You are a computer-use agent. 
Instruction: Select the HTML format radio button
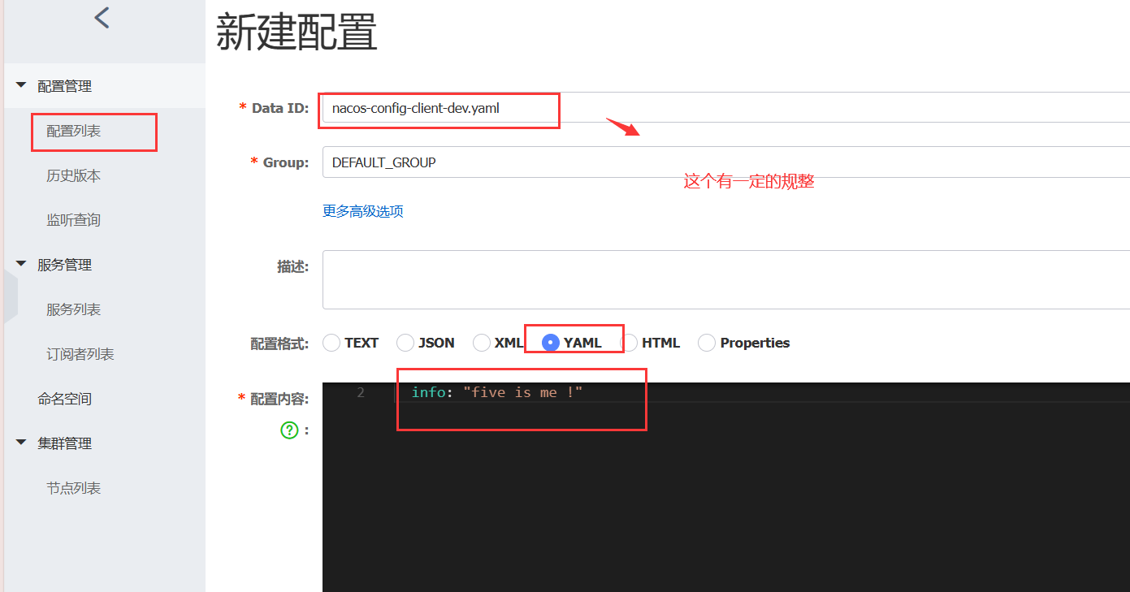coord(630,343)
